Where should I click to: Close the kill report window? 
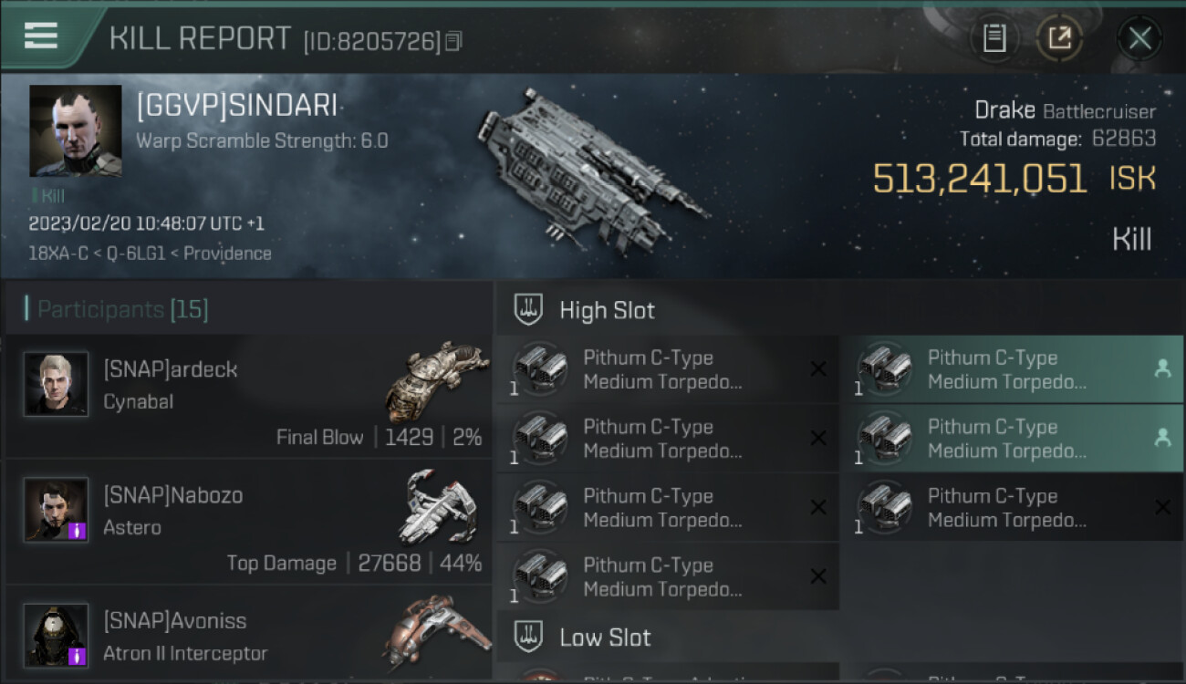point(1139,38)
